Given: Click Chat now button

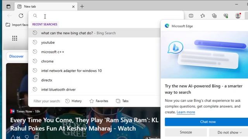Looking at the screenshot, I should 207,122.
